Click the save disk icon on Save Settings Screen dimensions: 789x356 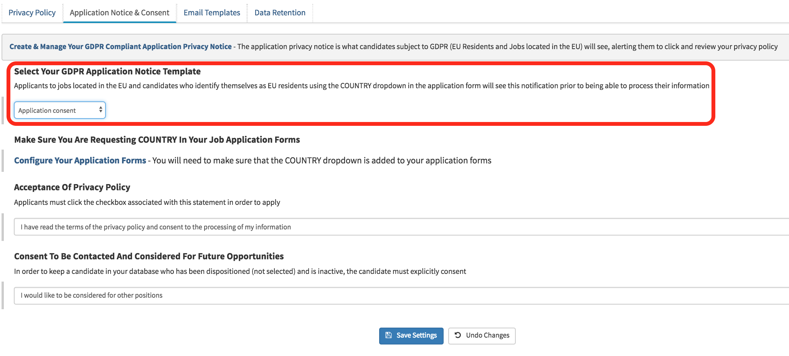point(389,335)
